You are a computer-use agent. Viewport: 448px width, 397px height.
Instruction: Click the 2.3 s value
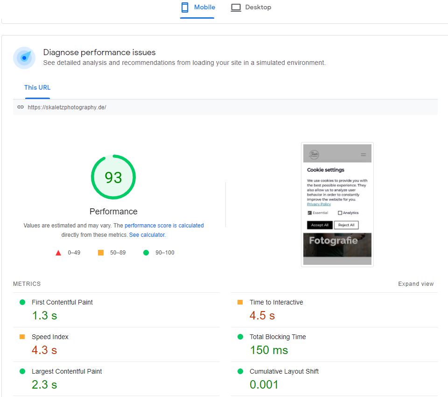pyautogui.click(x=45, y=385)
